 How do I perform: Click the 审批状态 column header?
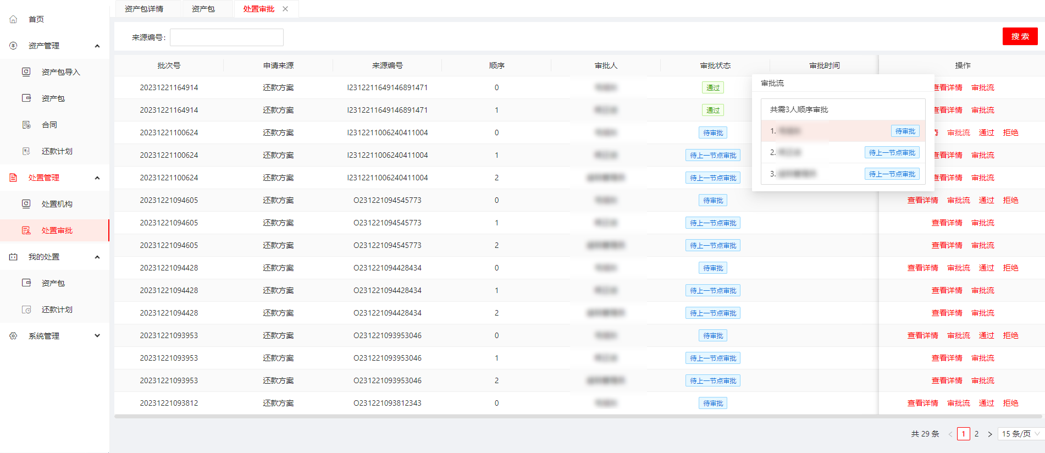[x=715, y=65]
